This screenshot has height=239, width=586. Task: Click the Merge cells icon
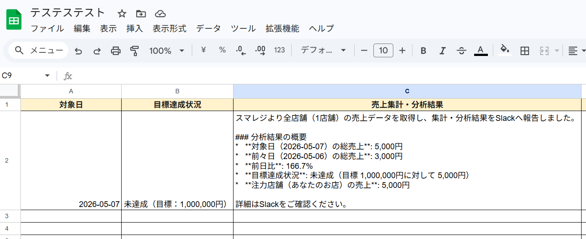[544, 51]
